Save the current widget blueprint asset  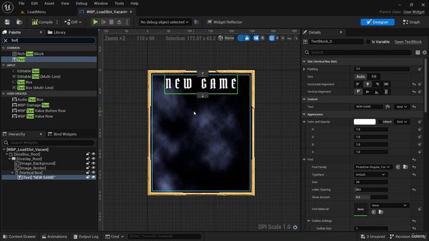click(7, 22)
